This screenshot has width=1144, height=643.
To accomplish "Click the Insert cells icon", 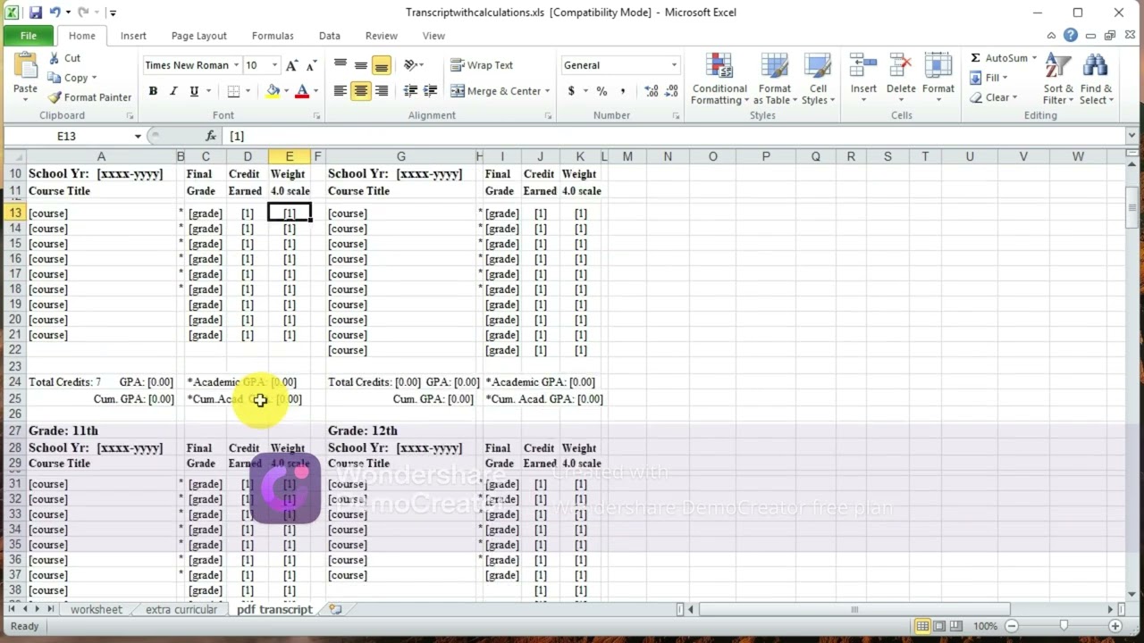I will [x=863, y=67].
